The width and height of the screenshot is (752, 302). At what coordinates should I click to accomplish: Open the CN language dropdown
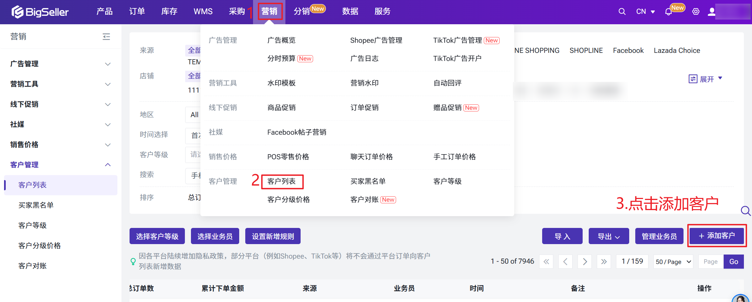point(645,12)
